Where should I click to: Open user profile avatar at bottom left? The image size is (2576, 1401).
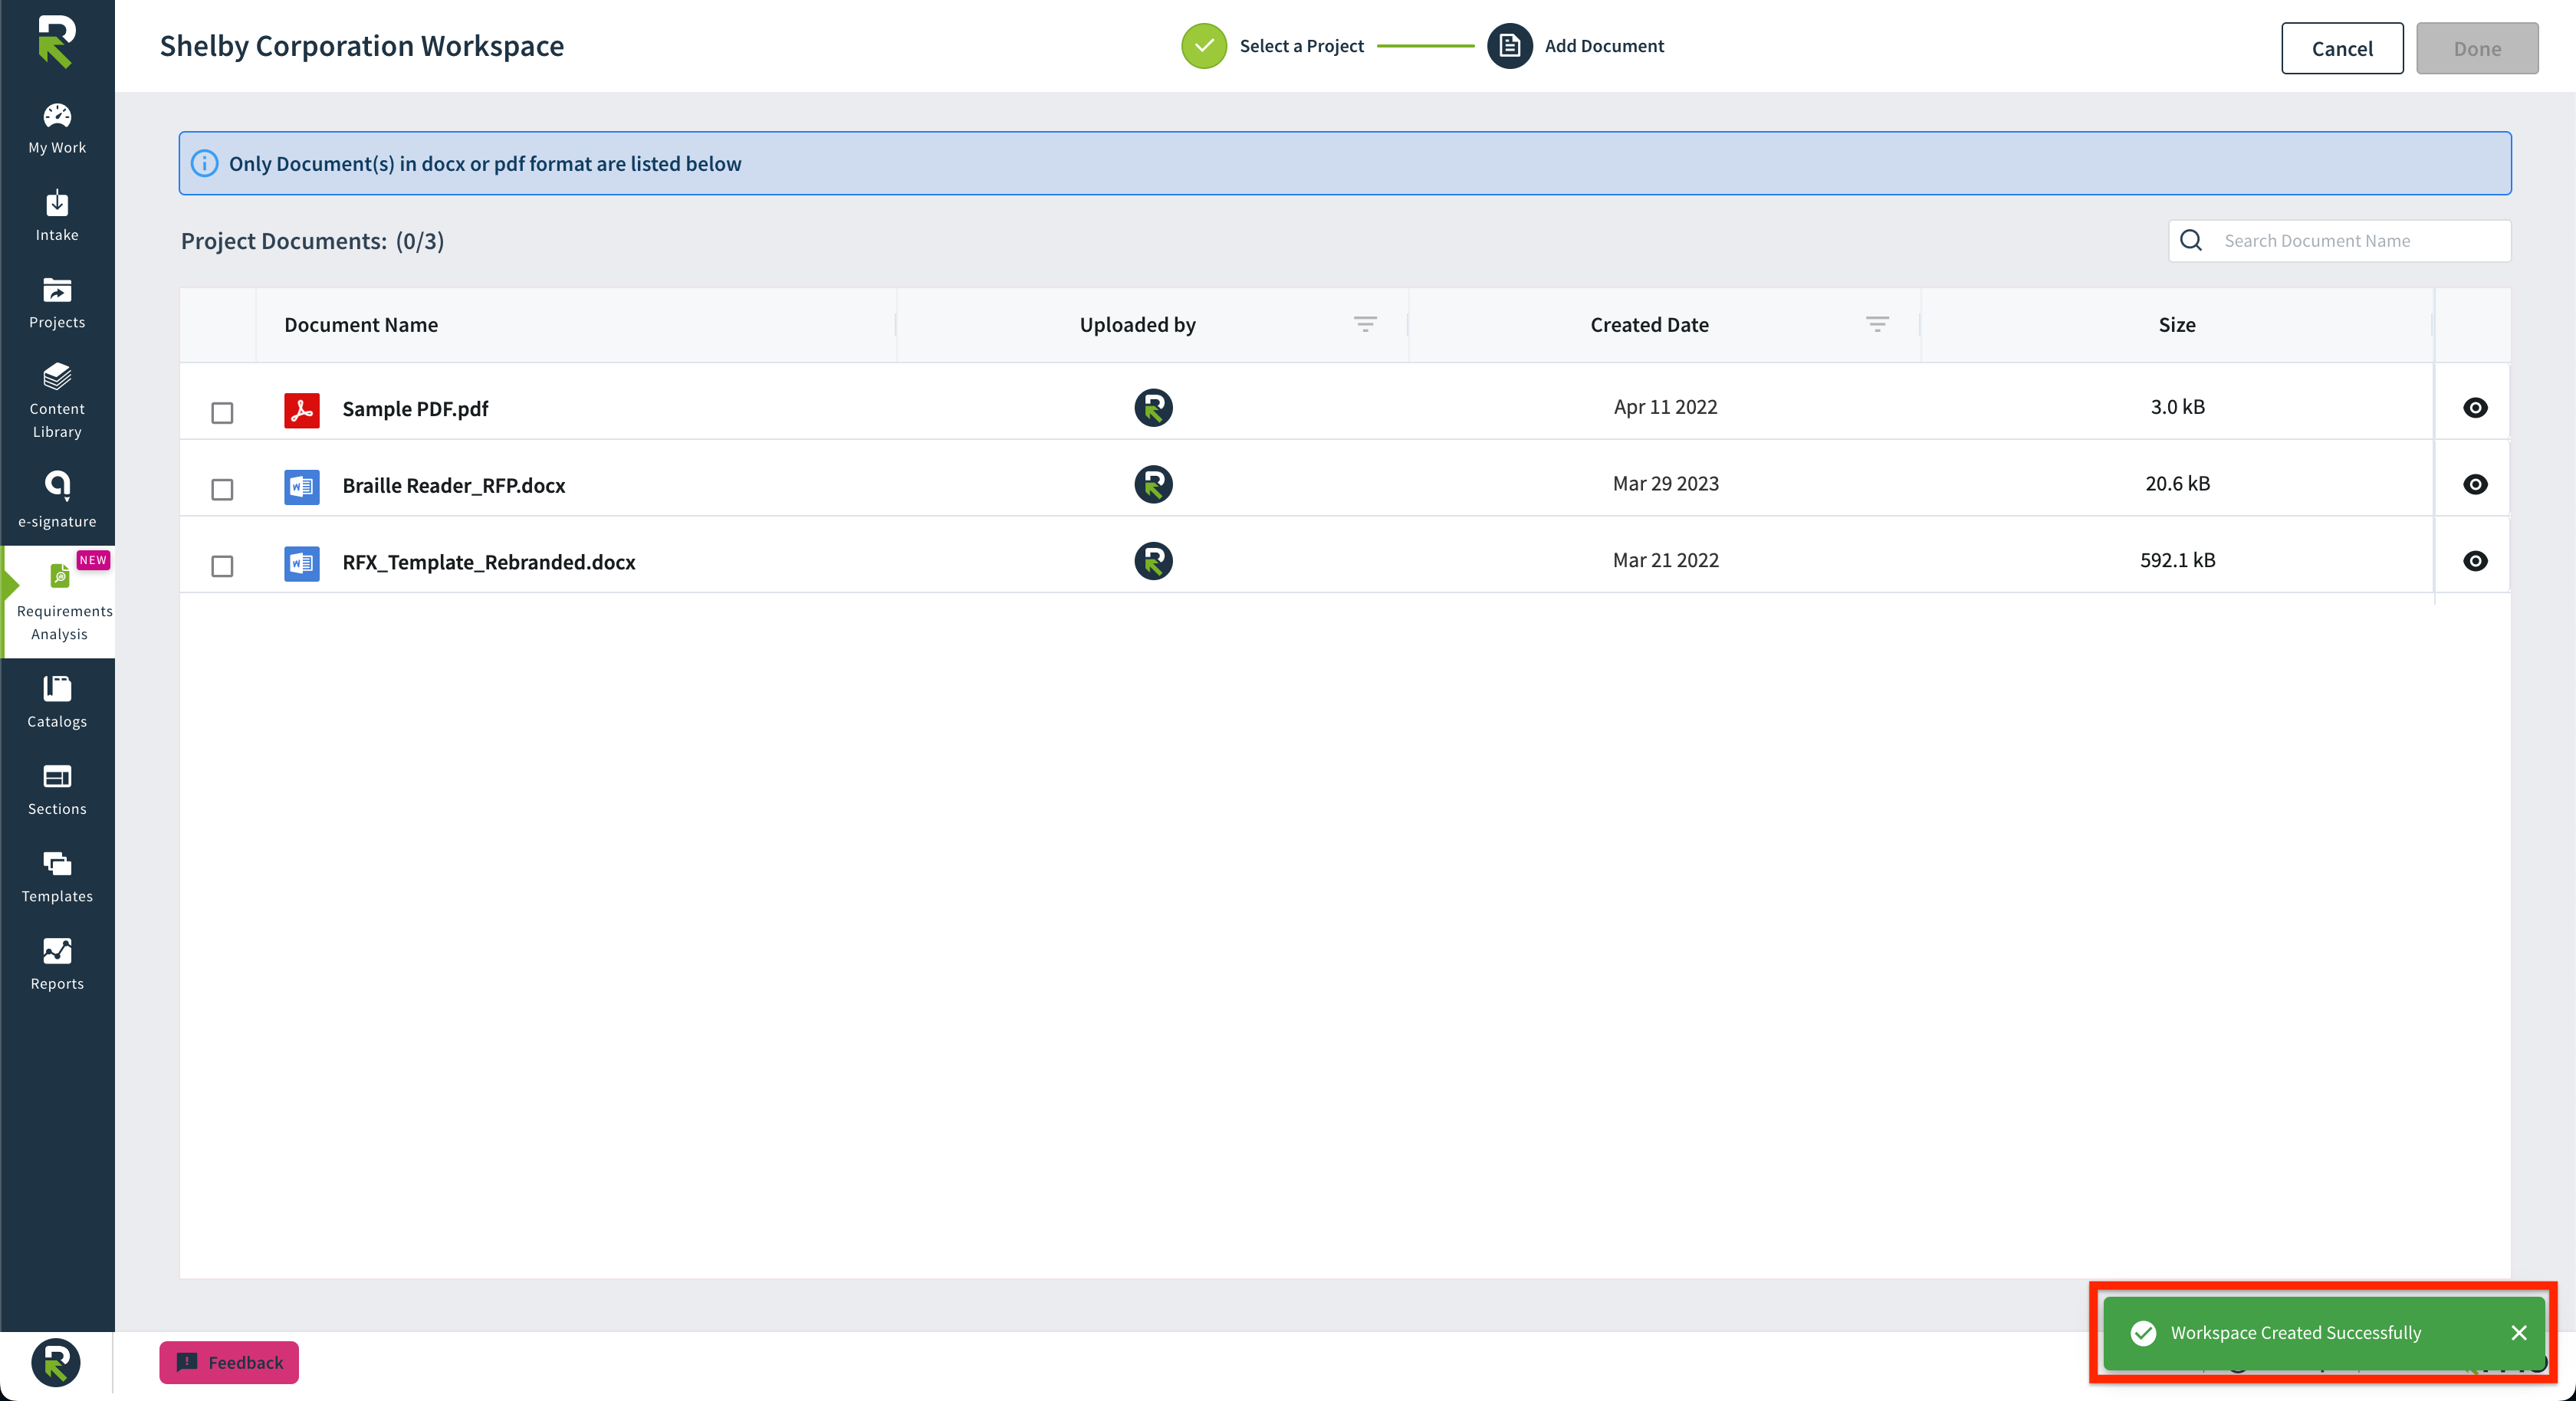[56, 1362]
